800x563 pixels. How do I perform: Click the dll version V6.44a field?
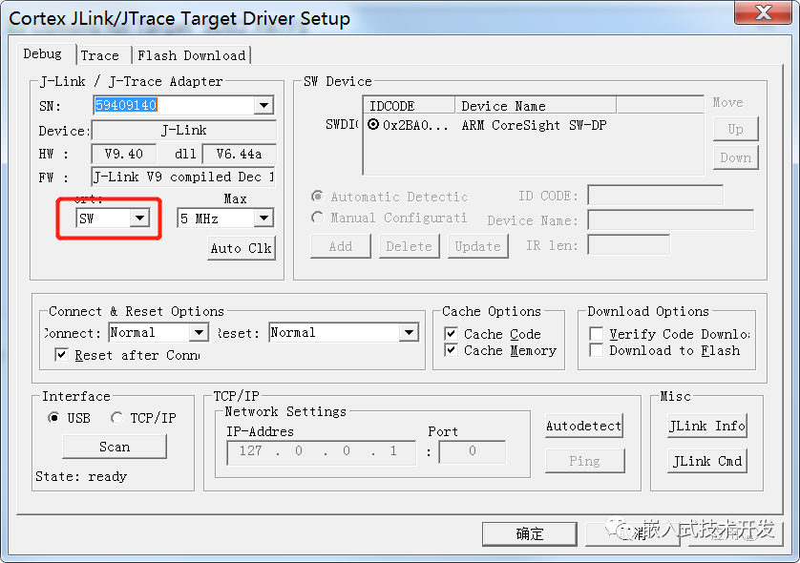click(x=239, y=154)
